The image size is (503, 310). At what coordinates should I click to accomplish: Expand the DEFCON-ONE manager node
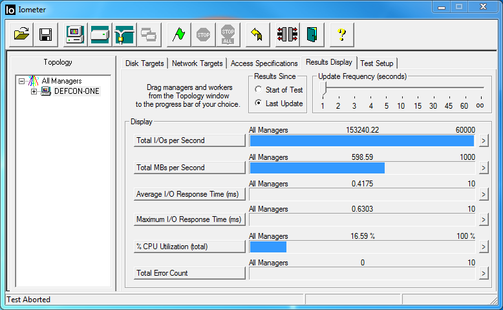34,92
